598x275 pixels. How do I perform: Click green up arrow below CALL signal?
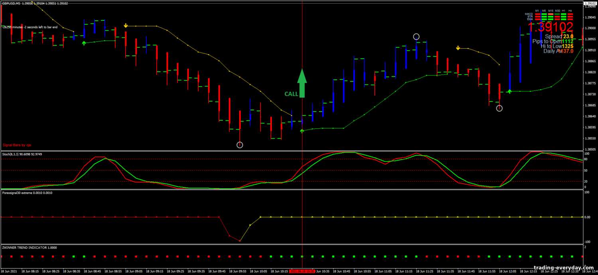click(x=302, y=130)
